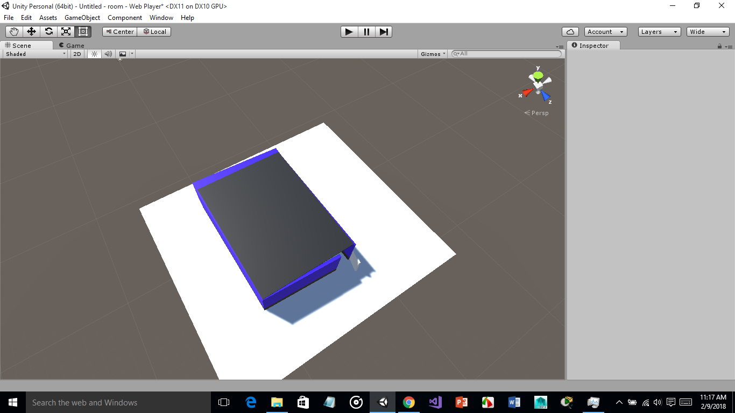Open the Layers dropdown
Viewport: 735px width, 413px height.
pyautogui.click(x=659, y=32)
